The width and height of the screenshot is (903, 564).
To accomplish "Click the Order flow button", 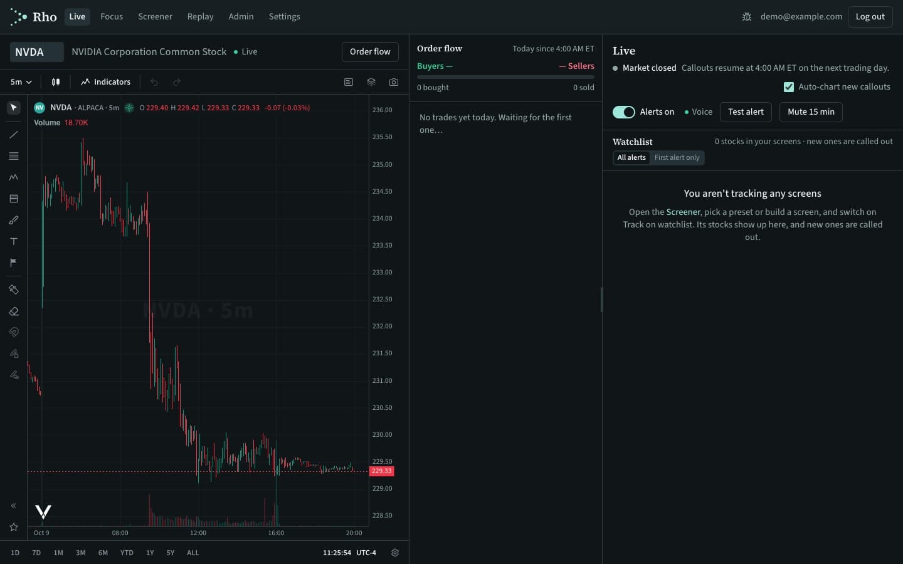I will point(370,52).
